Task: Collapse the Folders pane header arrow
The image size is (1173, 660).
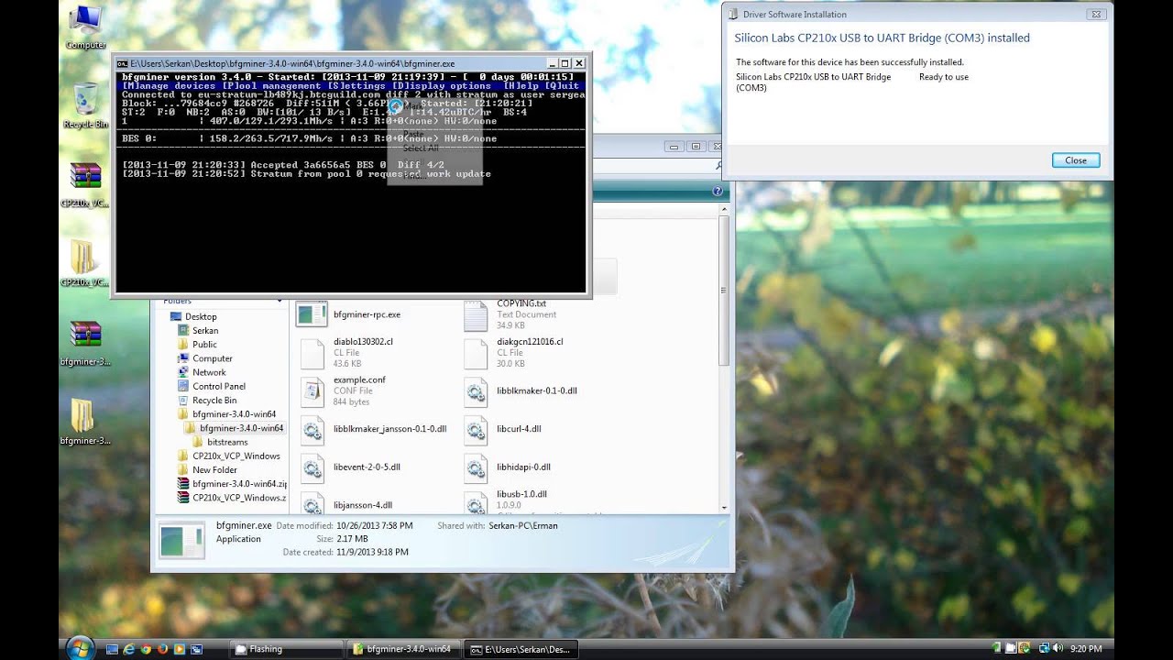Action: tap(280, 301)
